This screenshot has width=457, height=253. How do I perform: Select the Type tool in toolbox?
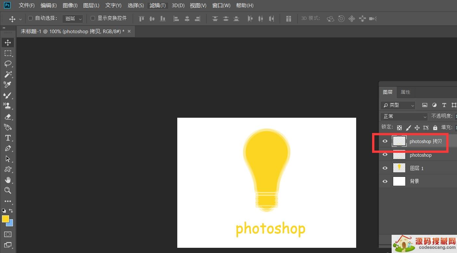click(8, 138)
